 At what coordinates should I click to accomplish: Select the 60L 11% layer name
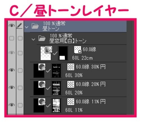[74, 110]
